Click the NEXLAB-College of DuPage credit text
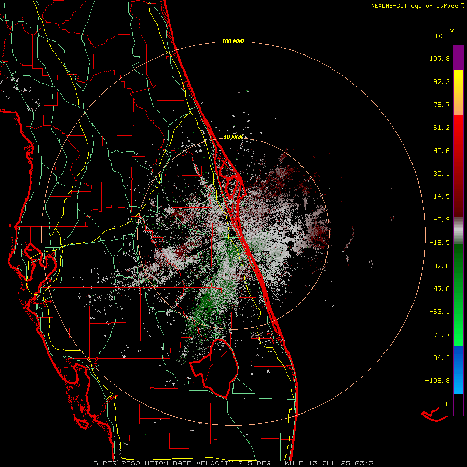This screenshot has width=467, height=467. pos(417,6)
